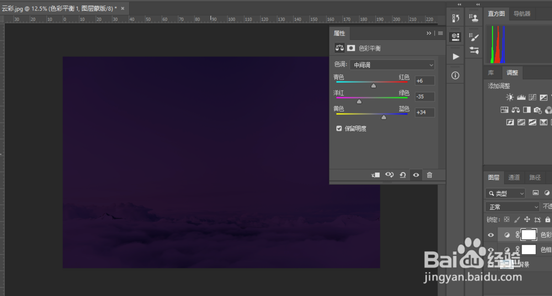Collapse the first icon dock column

(x=459, y=4)
